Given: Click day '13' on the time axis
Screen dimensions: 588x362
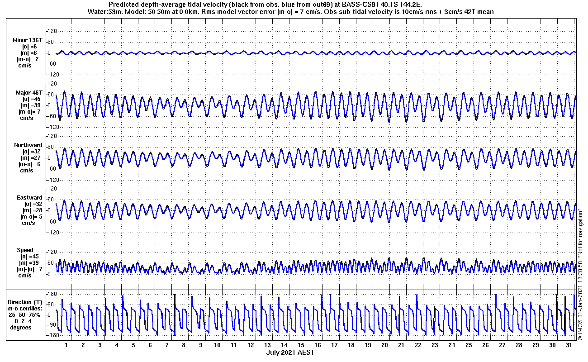Looking at the screenshot, I should coord(267,345).
